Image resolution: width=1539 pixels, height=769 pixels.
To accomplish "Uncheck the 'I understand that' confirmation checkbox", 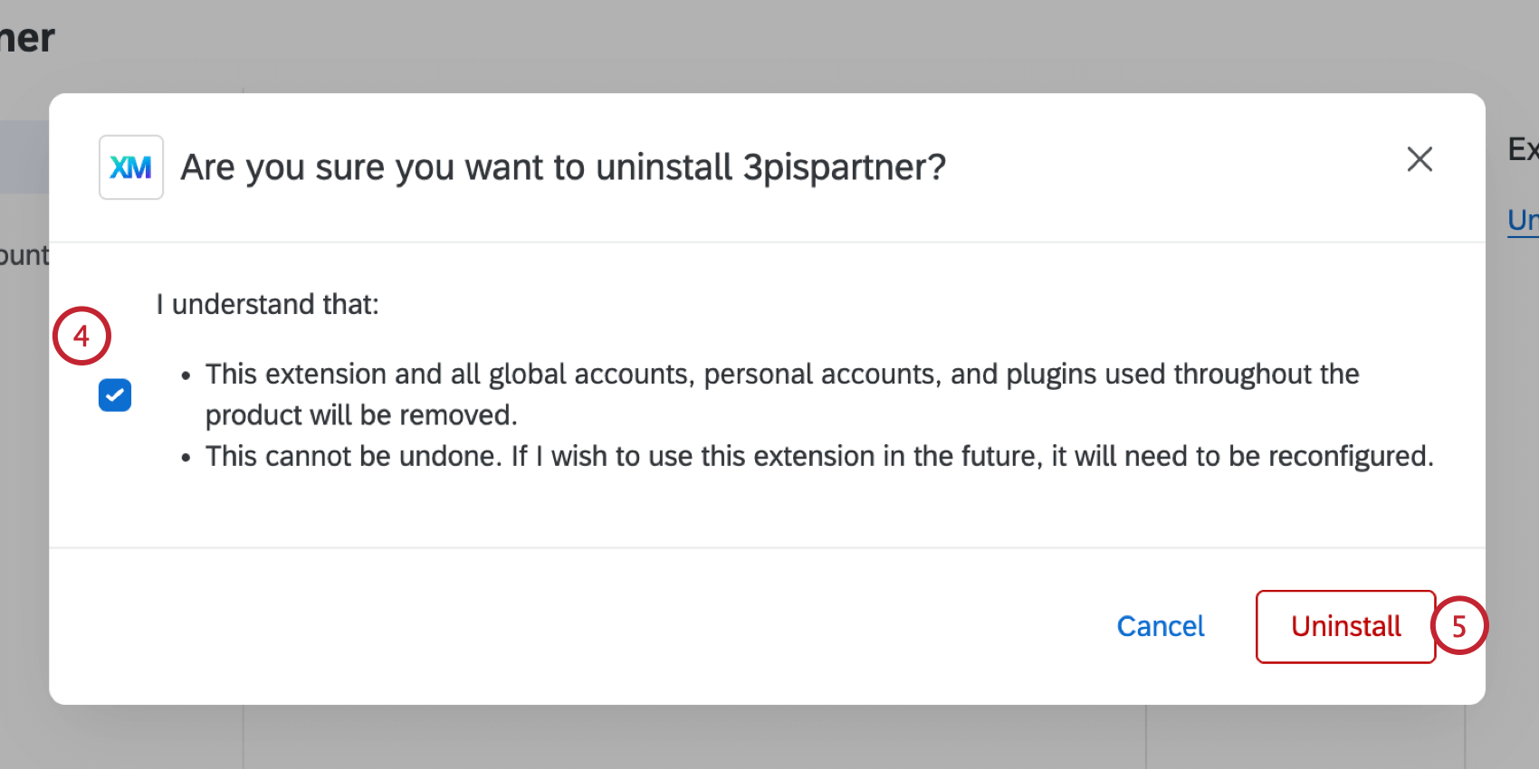I will 114,394.
